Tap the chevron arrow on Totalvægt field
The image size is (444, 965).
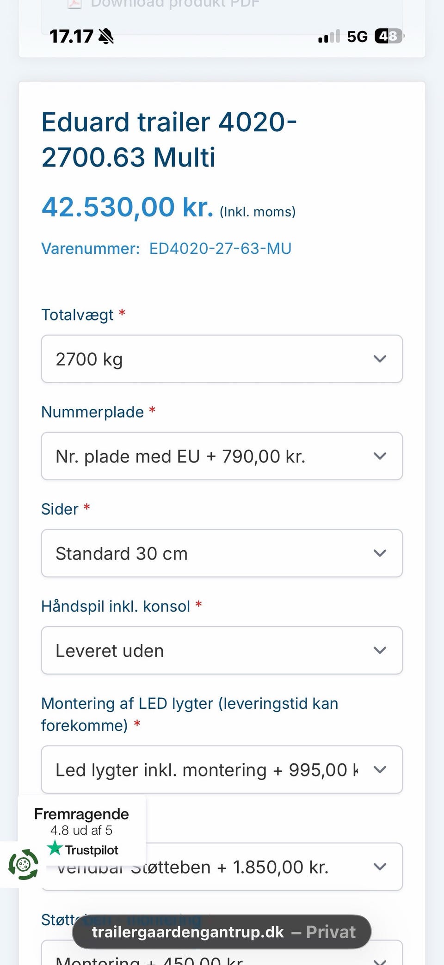click(x=380, y=359)
